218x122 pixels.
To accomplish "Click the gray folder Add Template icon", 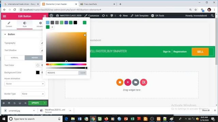I will pyautogui.click(x=136, y=82).
